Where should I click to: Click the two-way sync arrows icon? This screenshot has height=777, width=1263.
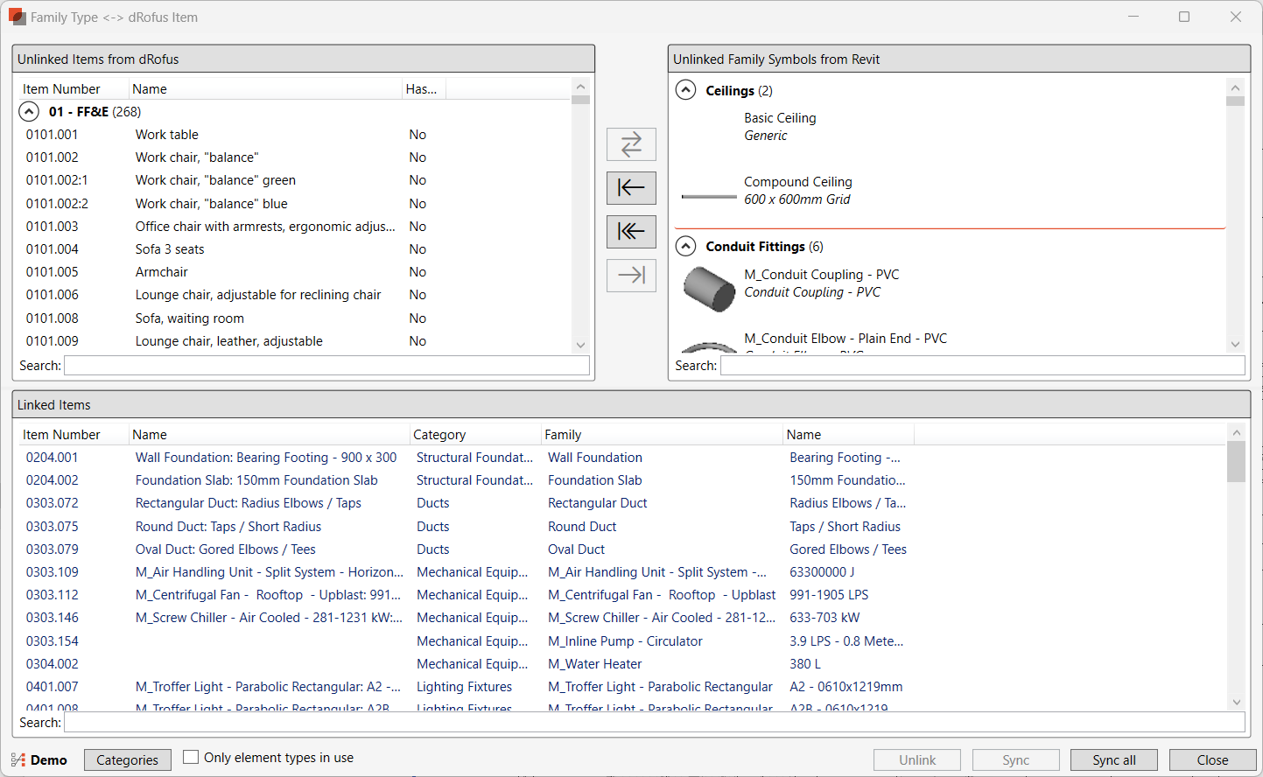click(631, 144)
